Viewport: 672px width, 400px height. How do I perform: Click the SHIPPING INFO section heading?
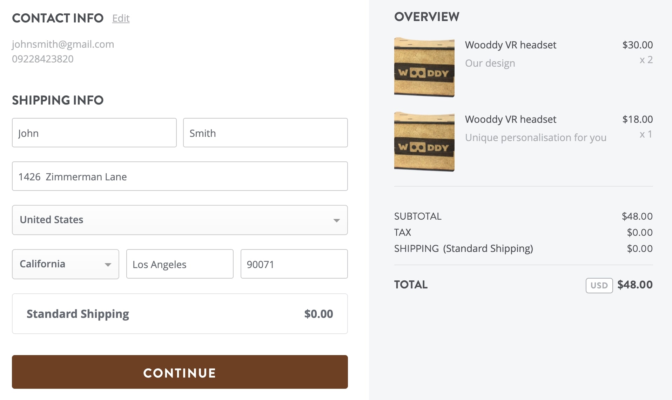coord(58,100)
